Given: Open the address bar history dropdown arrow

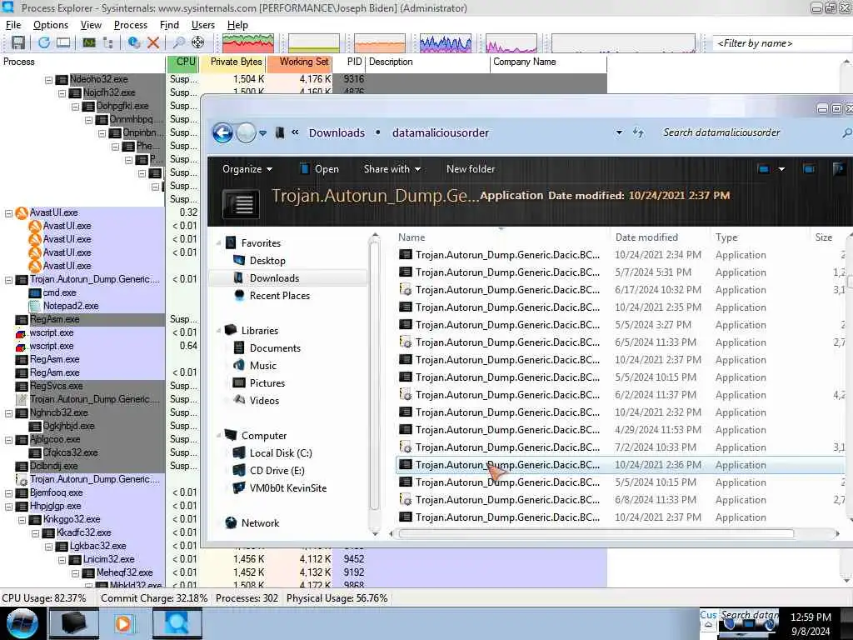Looking at the screenshot, I should [619, 132].
